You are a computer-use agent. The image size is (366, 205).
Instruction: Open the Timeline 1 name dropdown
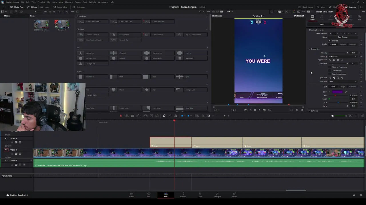click(258, 16)
